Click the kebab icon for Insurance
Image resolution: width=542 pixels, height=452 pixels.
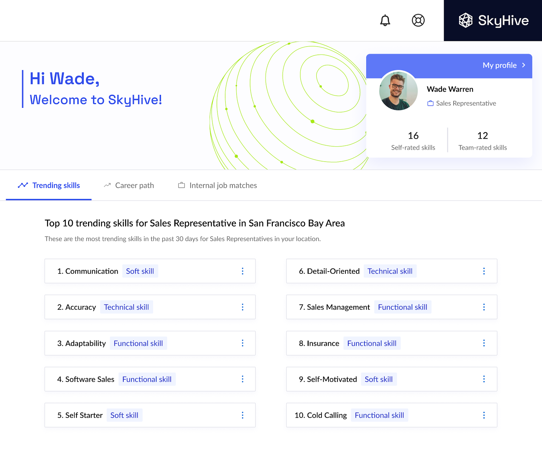[x=484, y=343]
